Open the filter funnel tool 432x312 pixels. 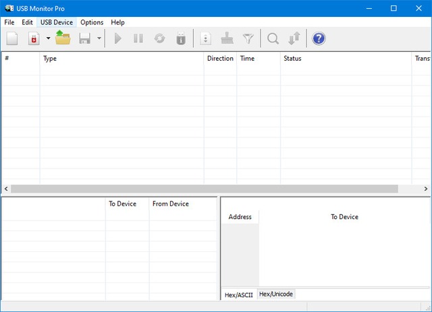point(248,38)
